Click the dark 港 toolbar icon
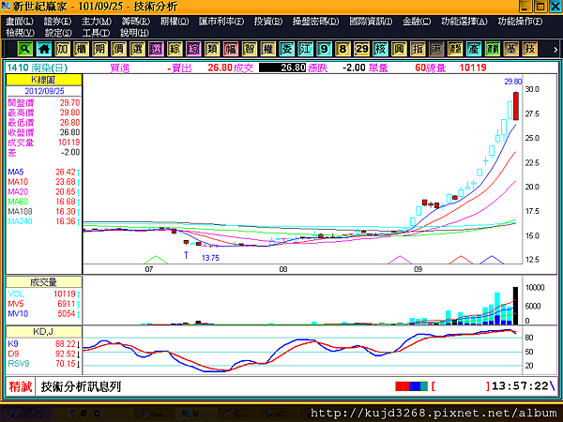The width and height of the screenshot is (563, 422). point(436,49)
